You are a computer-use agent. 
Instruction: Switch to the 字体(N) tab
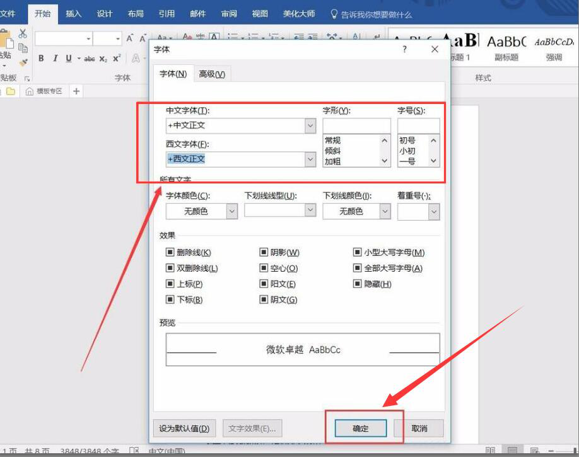click(173, 74)
